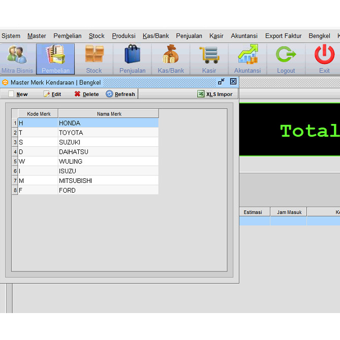Click the Delete red X button

point(86,94)
